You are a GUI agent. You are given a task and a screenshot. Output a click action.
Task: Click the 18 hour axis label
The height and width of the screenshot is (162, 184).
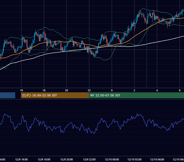pyautogui.click(x=44, y=90)
